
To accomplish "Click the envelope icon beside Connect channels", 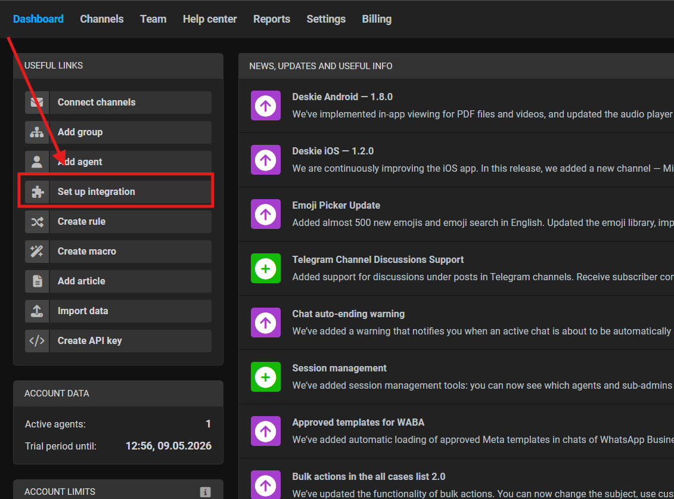I will tap(37, 103).
